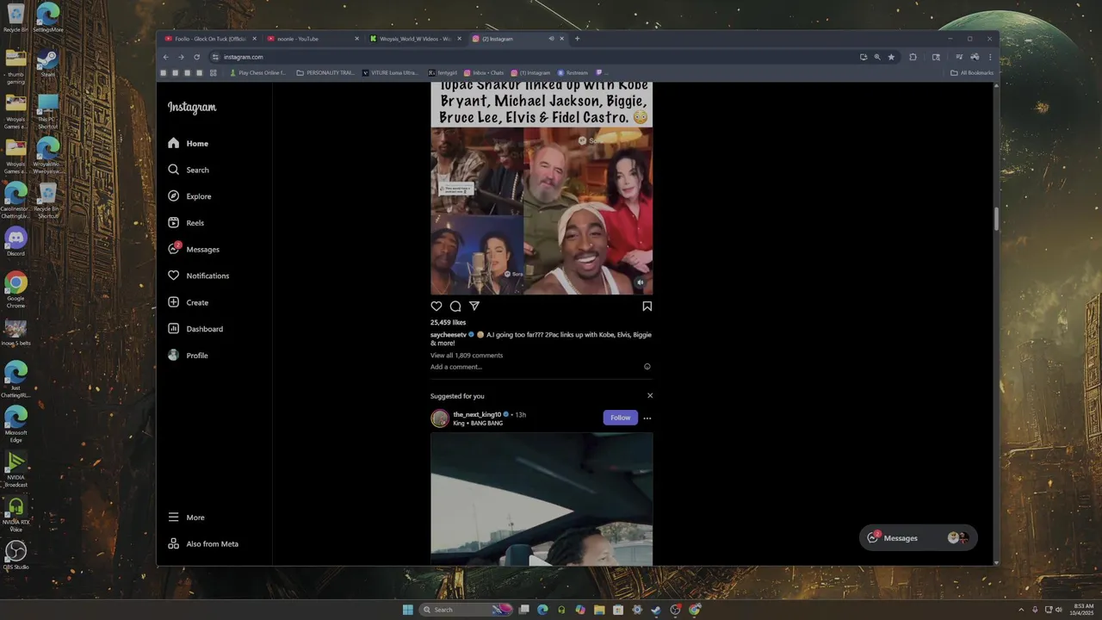Go back in the browser
Image resolution: width=1102 pixels, height=620 pixels.
165,57
